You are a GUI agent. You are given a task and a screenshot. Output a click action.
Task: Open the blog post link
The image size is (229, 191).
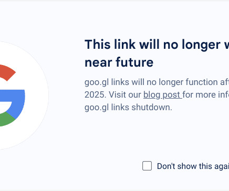coord(163,95)
